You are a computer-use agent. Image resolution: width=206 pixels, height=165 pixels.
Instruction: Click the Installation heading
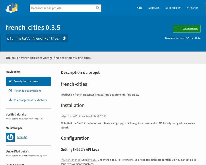(73, 106)
